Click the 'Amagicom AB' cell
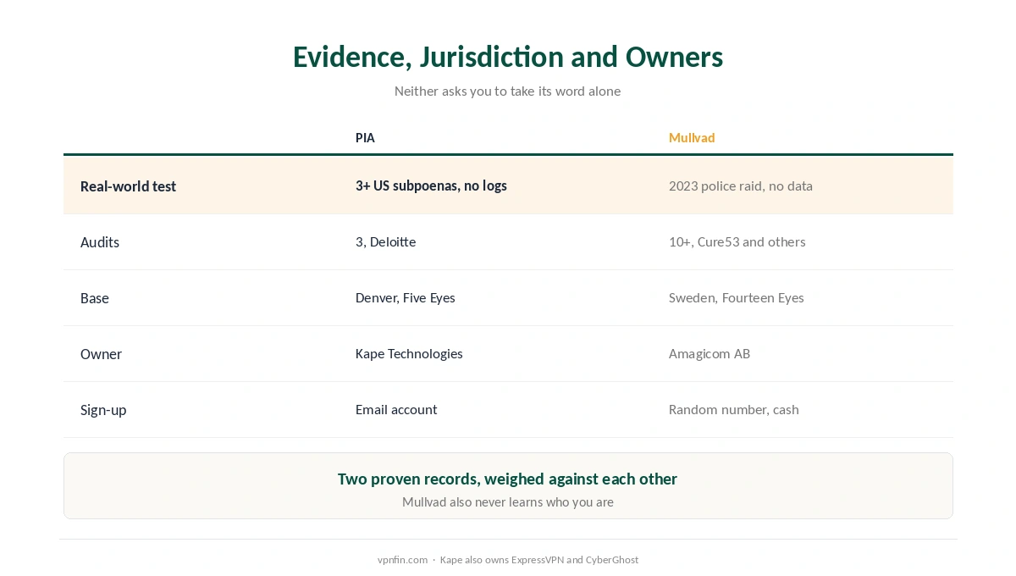The height and width of the screenshot is (576, 1016). tap(710, 353)
